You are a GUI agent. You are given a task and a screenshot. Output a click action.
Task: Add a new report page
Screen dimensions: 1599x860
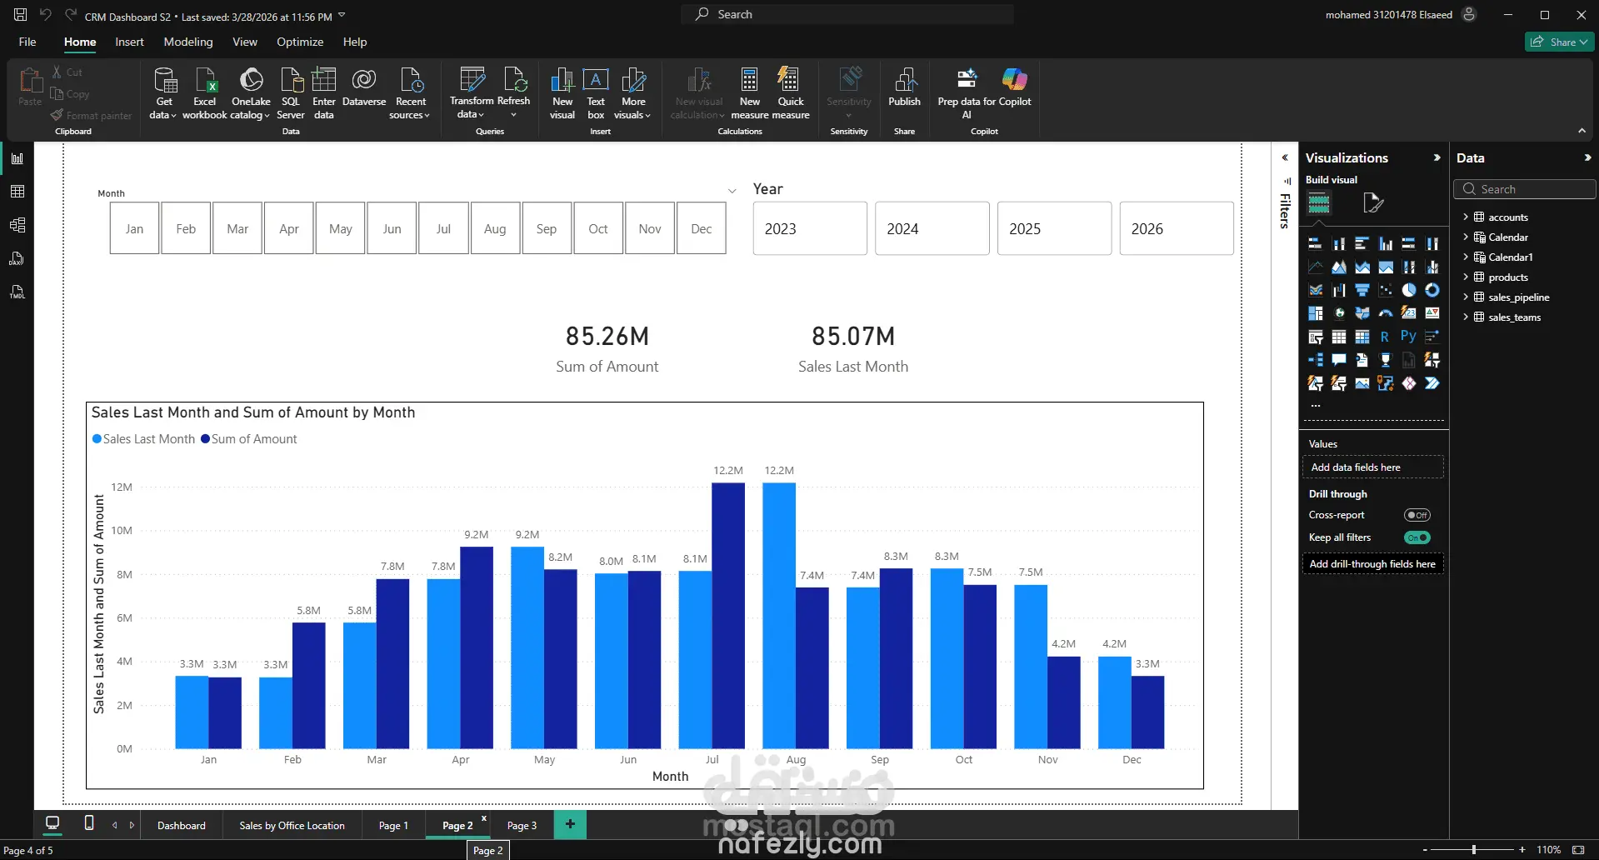pos(570,824)
